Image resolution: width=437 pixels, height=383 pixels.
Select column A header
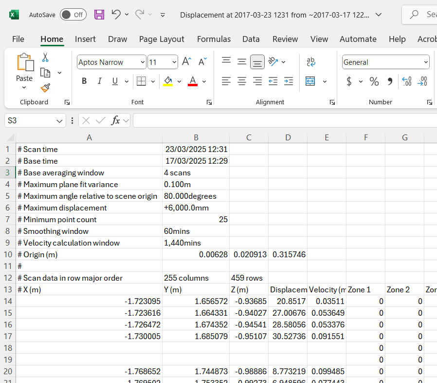[x=89, y=137]
